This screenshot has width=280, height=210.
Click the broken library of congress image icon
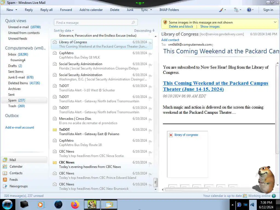(x=171, y=135)
